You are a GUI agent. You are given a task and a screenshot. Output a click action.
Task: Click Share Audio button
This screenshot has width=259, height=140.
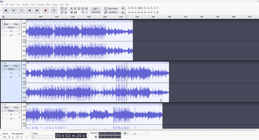pyautogui.click(x=111, y=9)
